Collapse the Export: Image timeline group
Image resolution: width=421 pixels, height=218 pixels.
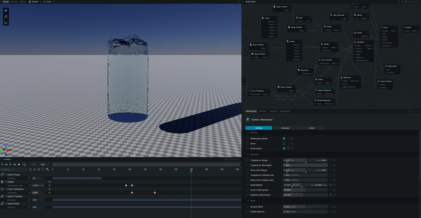pos(6,175)
